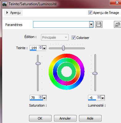This screenshot has width=121, height=123.
Task: Decrease the Saturation value with the down arrow
Action: [40, 98]
